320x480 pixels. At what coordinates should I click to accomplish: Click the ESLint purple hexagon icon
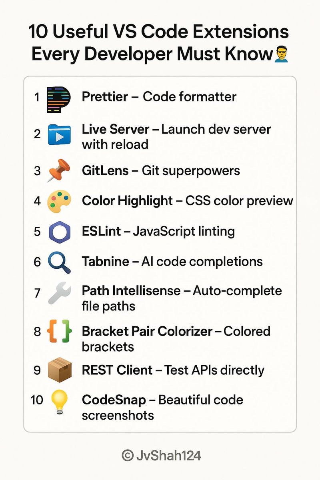[x=59, y=232]
